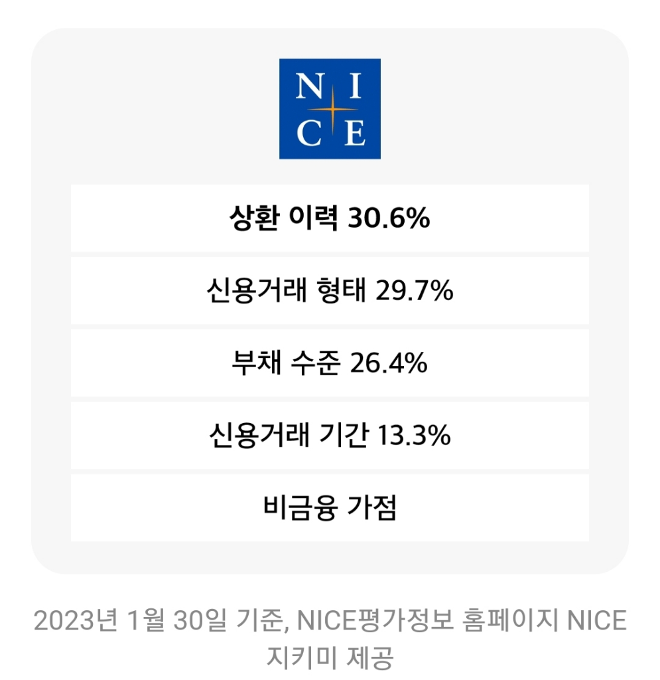Click the bold 상환 이력 label text

(284, 218)
